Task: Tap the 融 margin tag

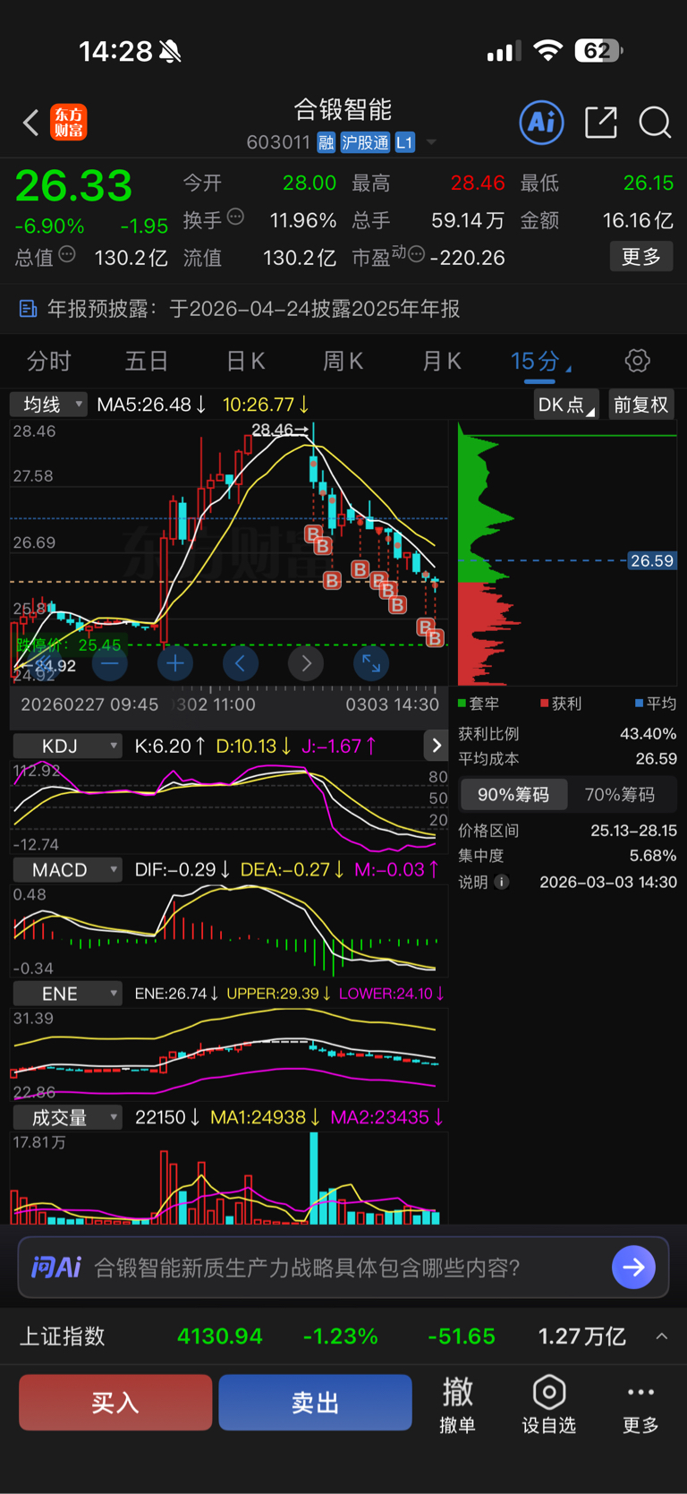Action: pyautogui.click(x=326, y=142)
